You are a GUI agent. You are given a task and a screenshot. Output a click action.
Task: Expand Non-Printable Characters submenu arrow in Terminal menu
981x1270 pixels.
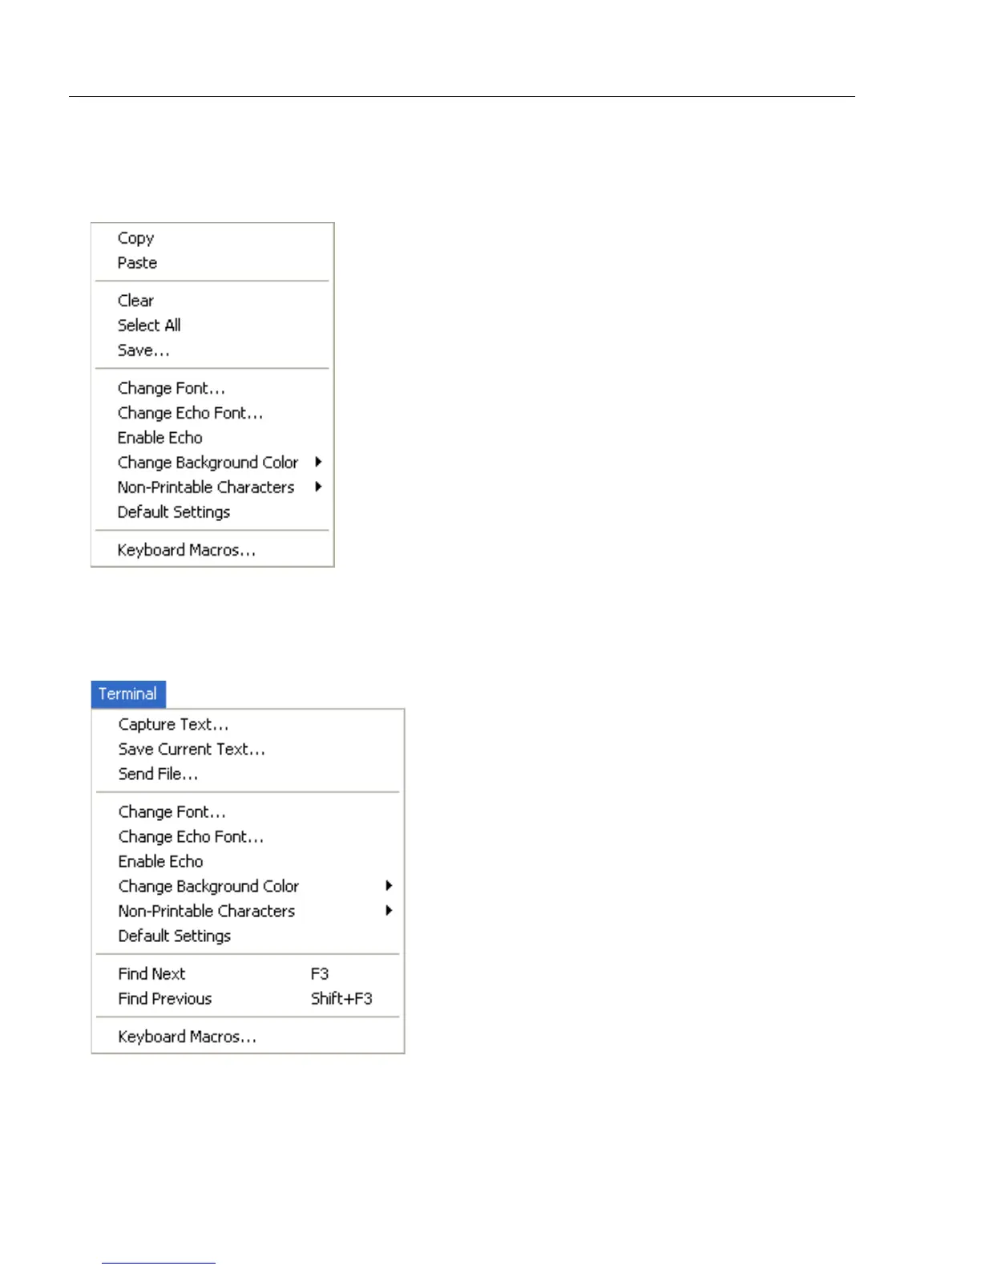(389, 911)
